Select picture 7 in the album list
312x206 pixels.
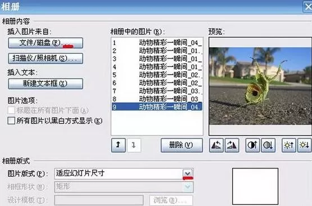[157, 91]
